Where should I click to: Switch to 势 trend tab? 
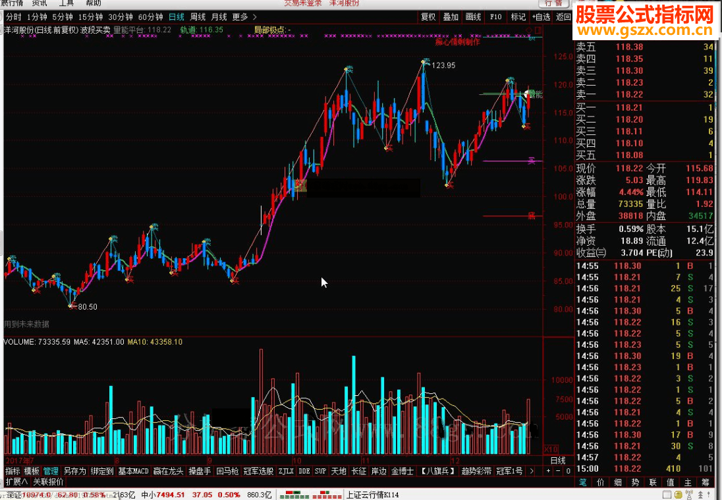point(636,482)
